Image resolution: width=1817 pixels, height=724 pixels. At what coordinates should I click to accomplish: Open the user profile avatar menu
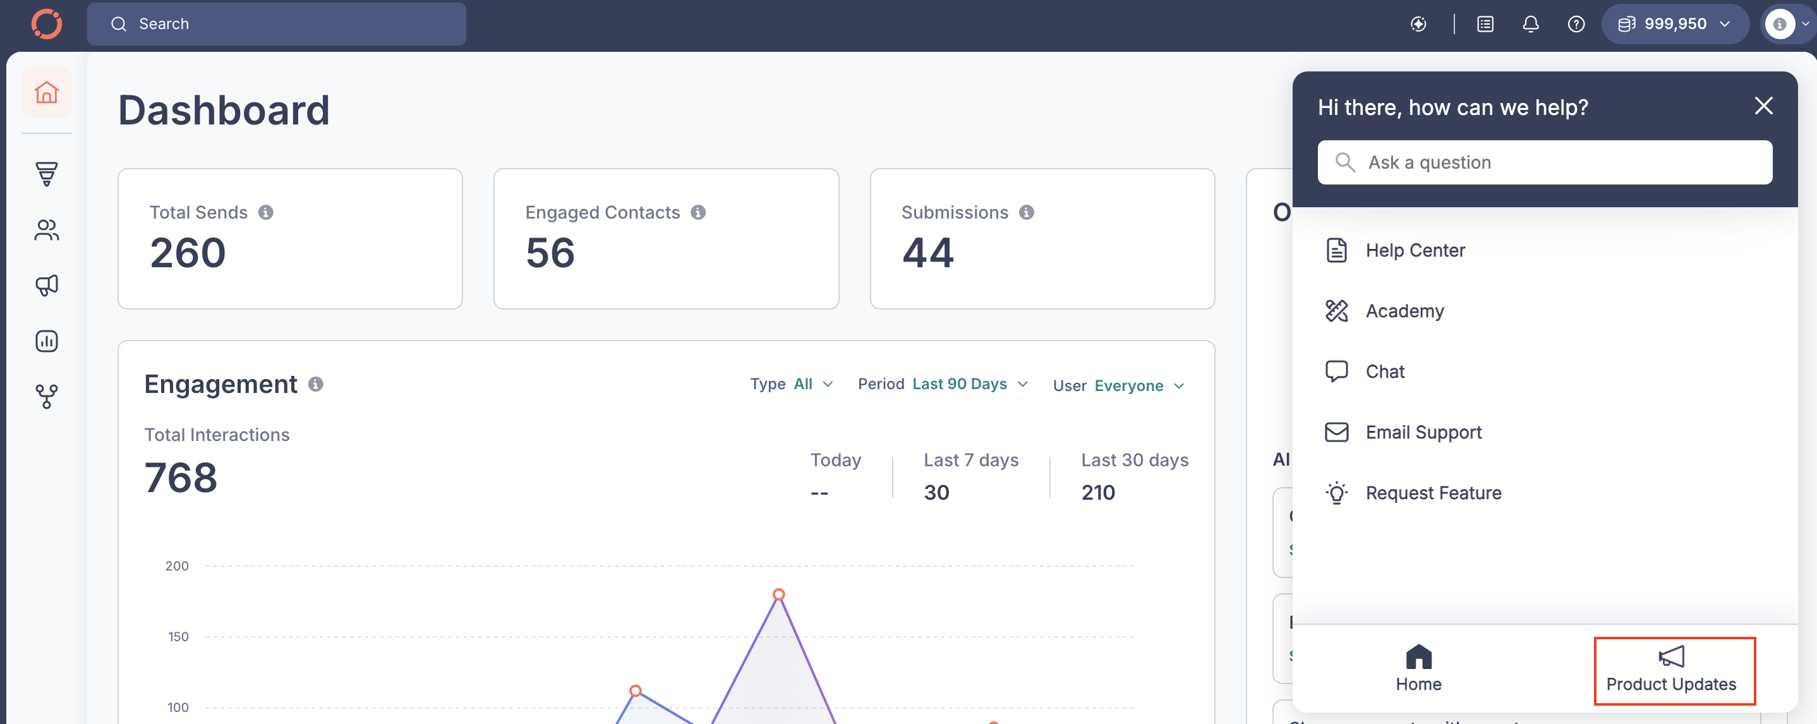(1788, 24)
